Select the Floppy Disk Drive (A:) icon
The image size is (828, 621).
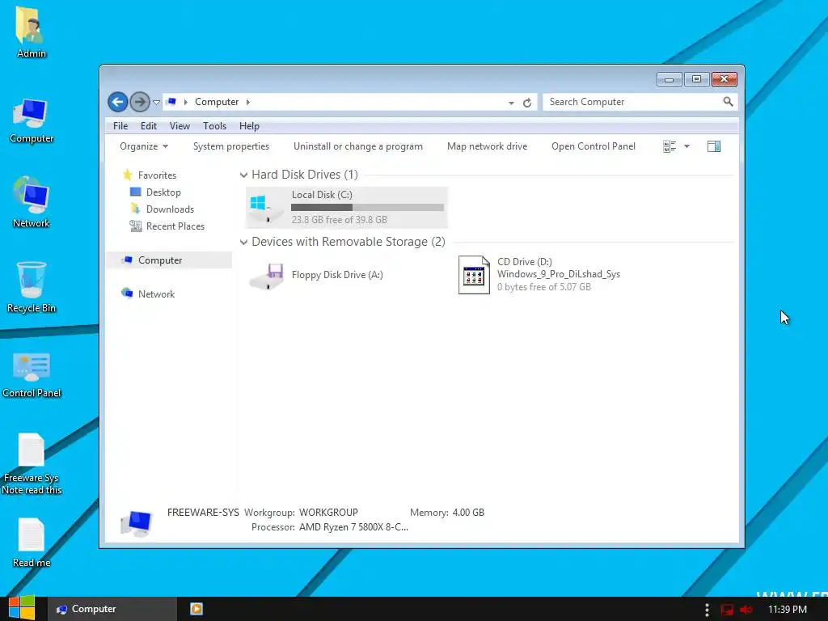pos(267,276)
